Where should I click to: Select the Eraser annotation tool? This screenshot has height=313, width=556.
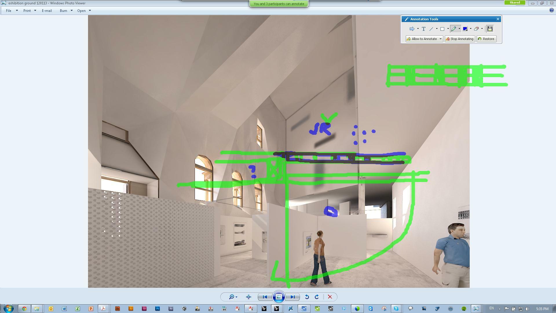pos(476,29)
